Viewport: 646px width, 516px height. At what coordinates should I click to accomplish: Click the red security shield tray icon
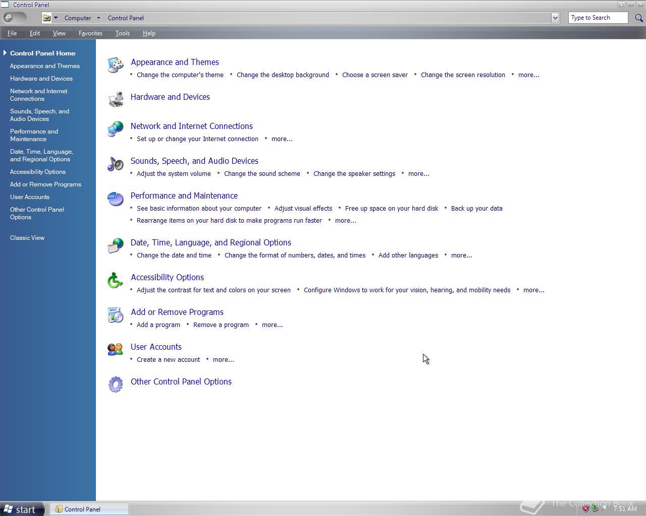[585, 509]
